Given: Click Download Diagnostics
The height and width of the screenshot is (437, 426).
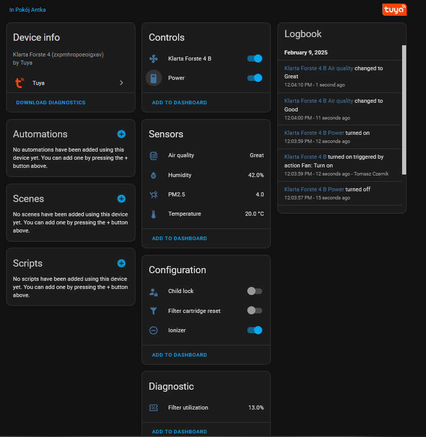Looking at the screenshot, I should pos(51,102).
